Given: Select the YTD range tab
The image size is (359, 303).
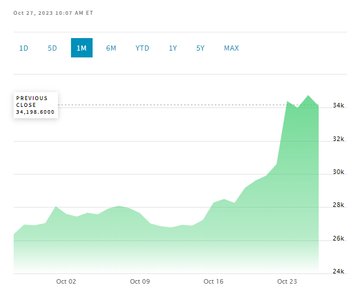Looking at the screenshot, I should (x=142, y=48).
